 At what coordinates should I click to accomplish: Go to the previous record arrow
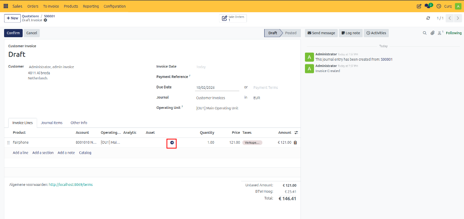[x=450, y=18]
